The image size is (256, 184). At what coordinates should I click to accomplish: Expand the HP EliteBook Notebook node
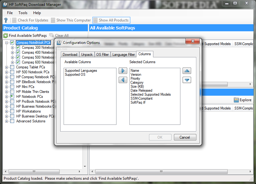tap(6, 82)
